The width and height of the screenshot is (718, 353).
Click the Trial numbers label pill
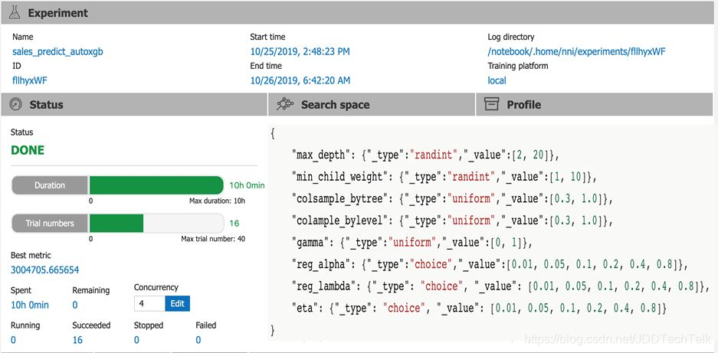pos(50,224)
